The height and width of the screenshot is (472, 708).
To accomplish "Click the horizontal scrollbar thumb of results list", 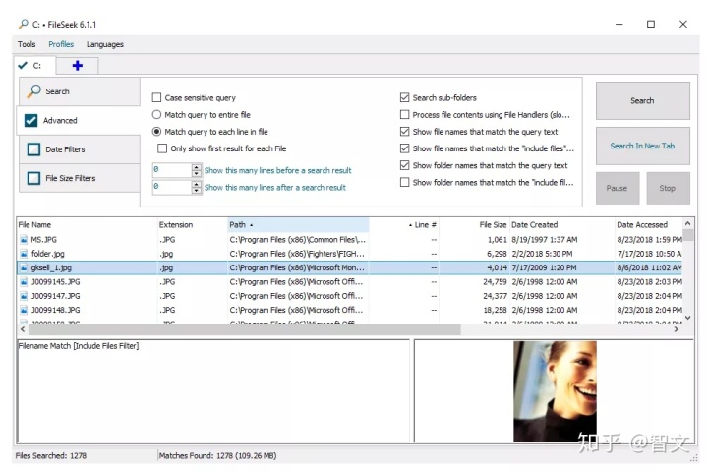I will coord(245,329).
